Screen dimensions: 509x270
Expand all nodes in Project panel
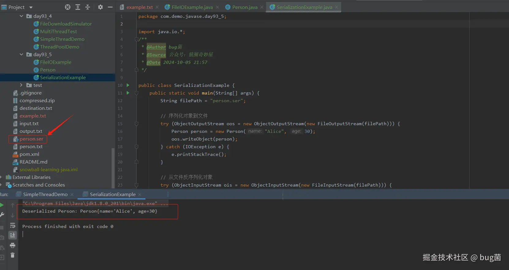[x=78, y=7]
